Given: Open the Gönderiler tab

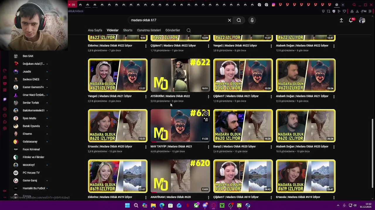Looking at the screenshot, I should (x=173, y=30).
